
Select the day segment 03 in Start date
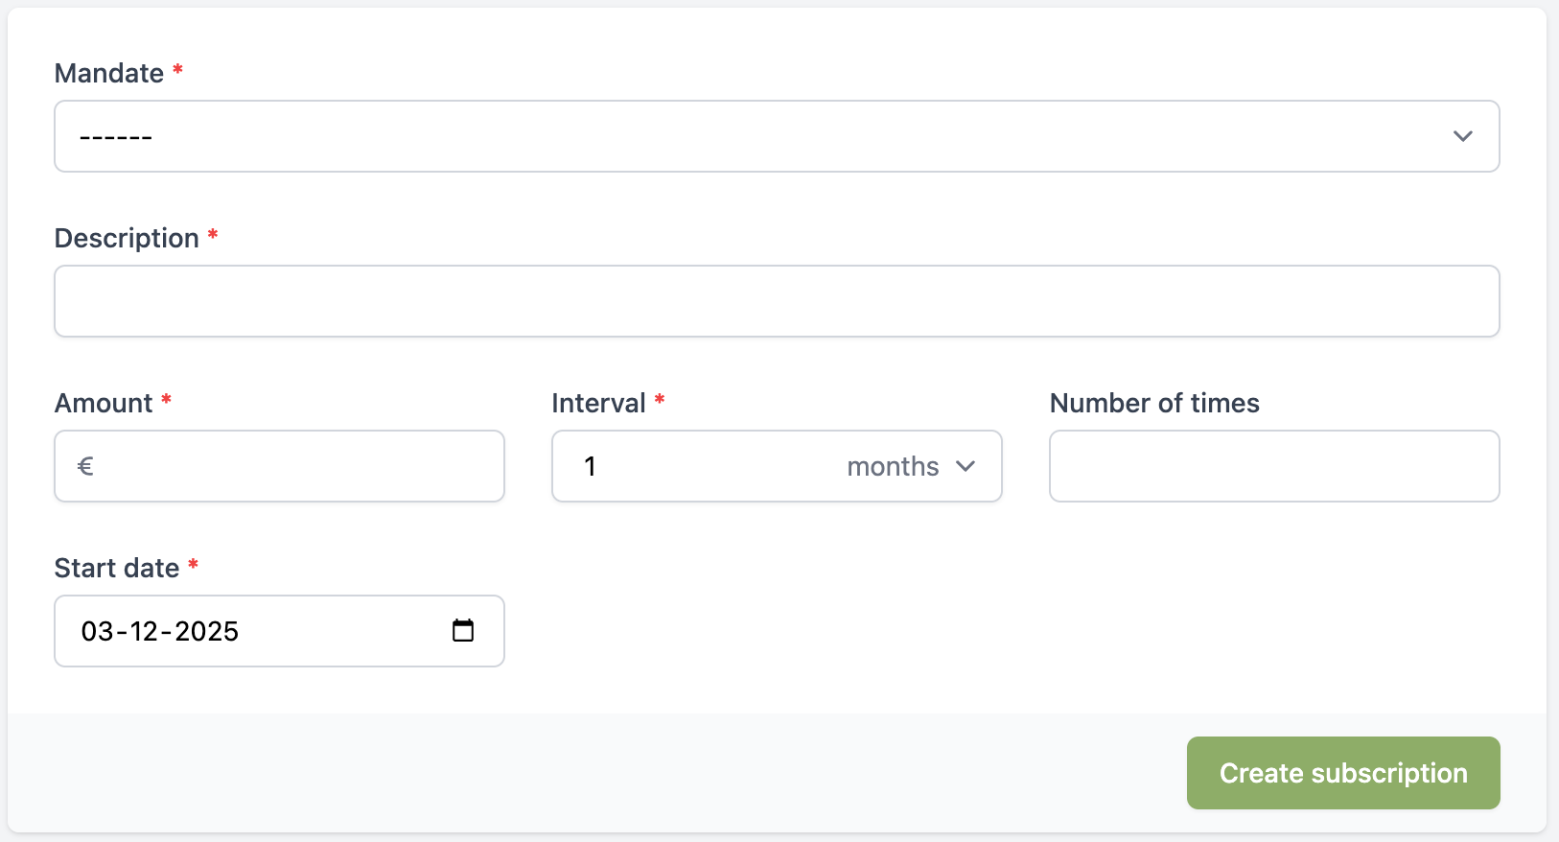98,631
